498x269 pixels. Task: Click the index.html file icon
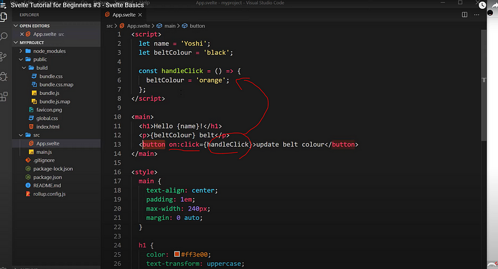(x=31, y=126)
